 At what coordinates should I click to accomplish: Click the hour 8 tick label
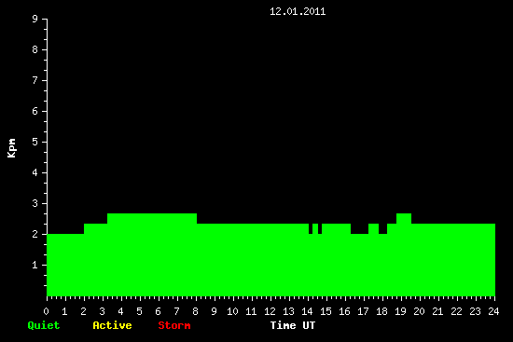coord(195,311)
